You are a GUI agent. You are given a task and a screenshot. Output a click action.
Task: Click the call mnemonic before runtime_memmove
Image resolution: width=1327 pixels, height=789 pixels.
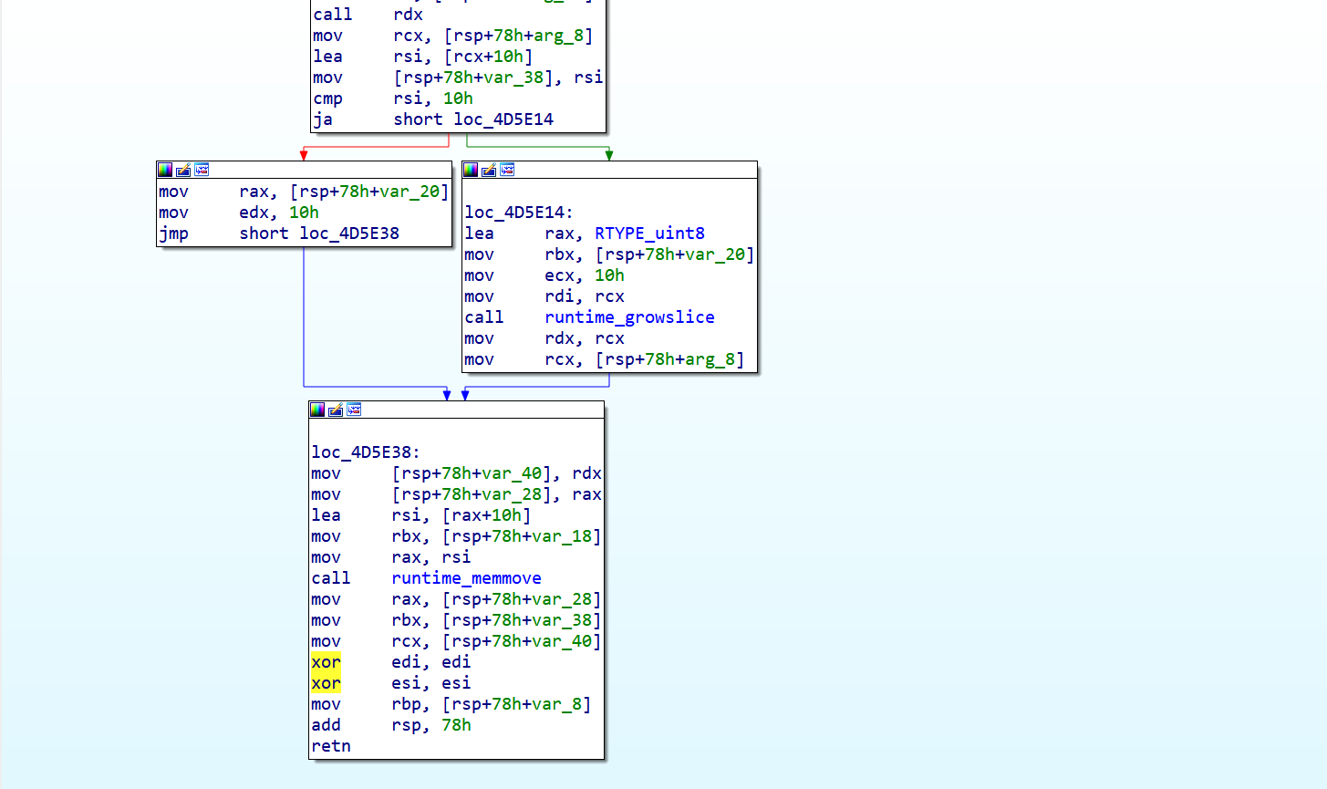pyautogui.click(x=331, y=578)
